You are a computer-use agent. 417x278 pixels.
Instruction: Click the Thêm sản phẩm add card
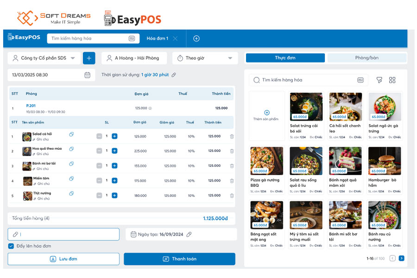267,116
